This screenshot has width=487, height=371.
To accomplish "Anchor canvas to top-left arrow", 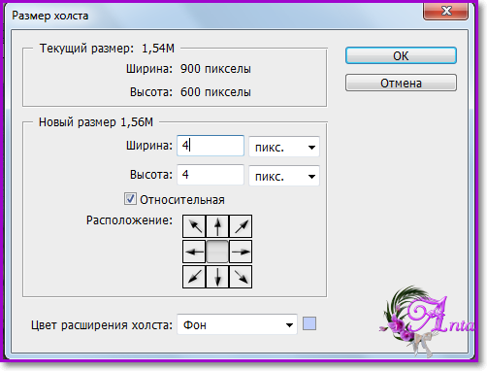I will click(x=194, y=226).
